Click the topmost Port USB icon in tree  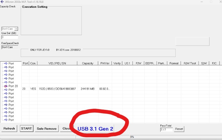(x=6, y=63)
